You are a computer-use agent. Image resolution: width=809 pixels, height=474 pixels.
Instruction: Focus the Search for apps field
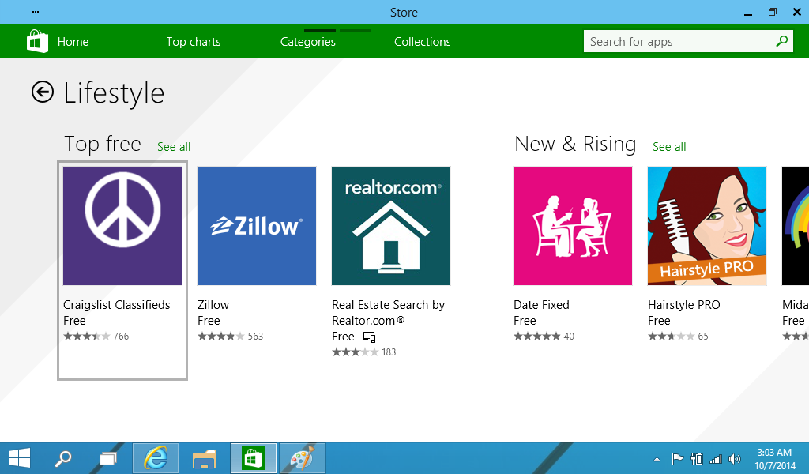click(x=688, y=41)
